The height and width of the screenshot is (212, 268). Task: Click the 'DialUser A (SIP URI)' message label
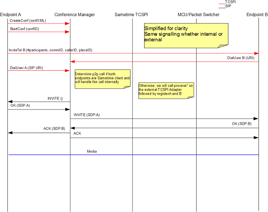(x=26, y=68)
